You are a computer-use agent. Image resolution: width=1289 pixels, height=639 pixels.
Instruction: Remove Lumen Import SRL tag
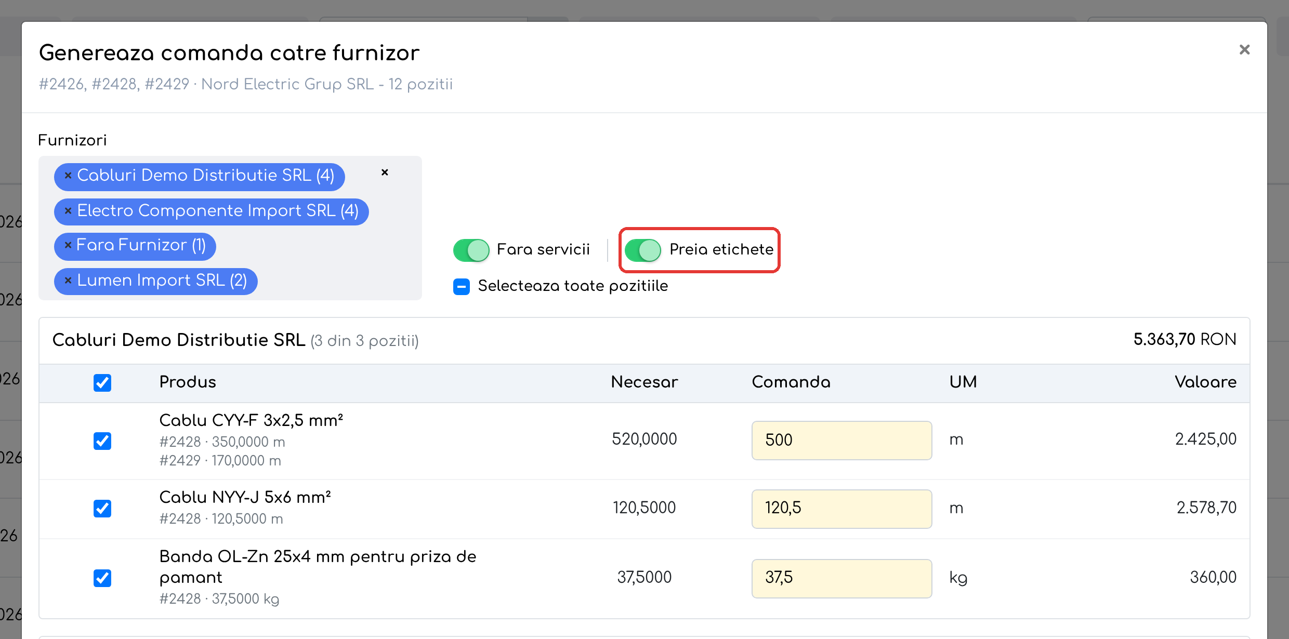click(68, 281)
